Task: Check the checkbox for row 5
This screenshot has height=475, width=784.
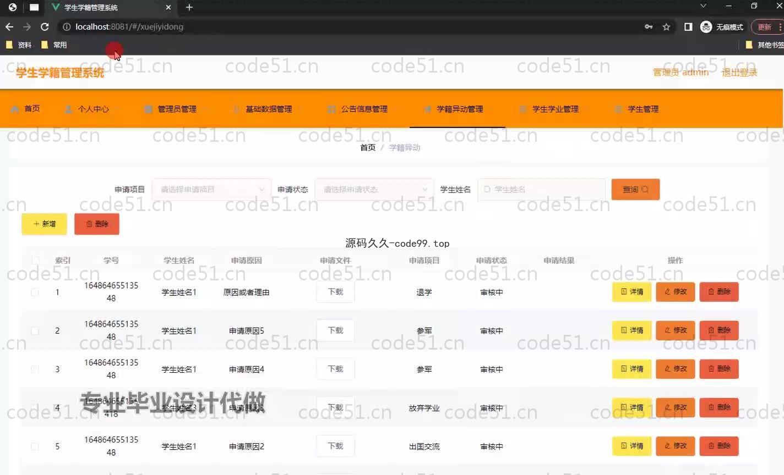Action: coord(35,446)
